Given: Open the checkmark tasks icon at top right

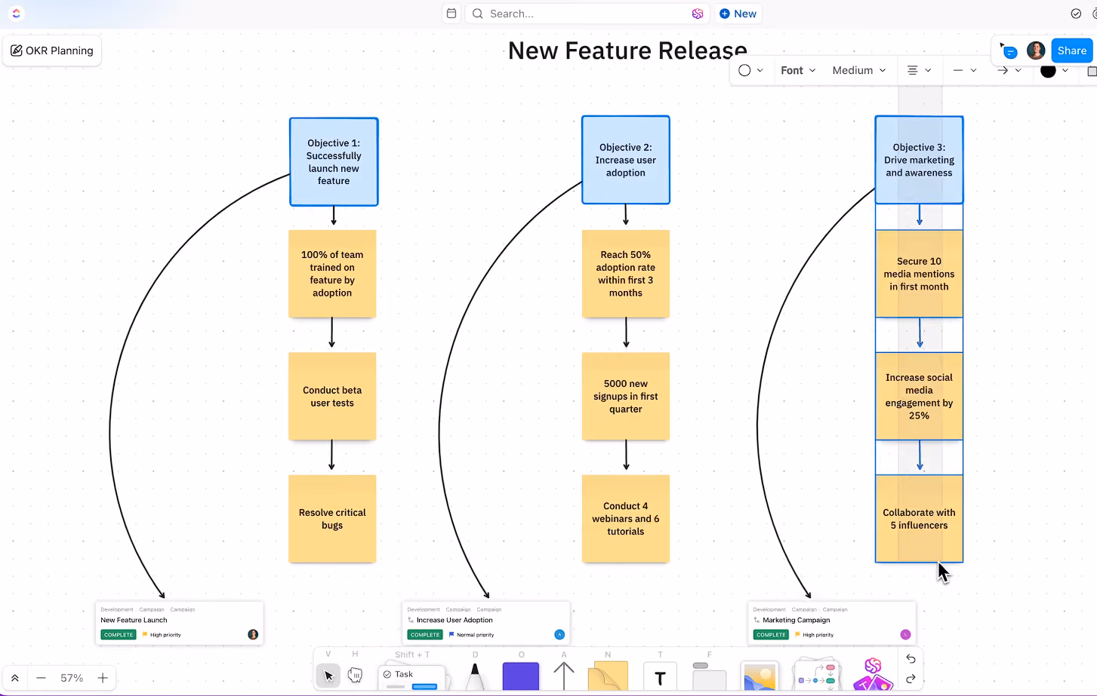Looking at the screenshot, I should pos(1076,14).
